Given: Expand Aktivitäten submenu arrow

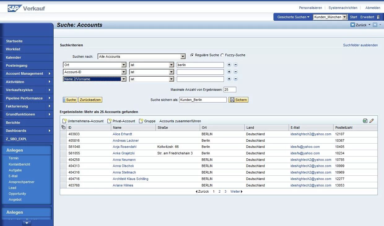Looking at the screenshot, I should [x=50, y=82].
